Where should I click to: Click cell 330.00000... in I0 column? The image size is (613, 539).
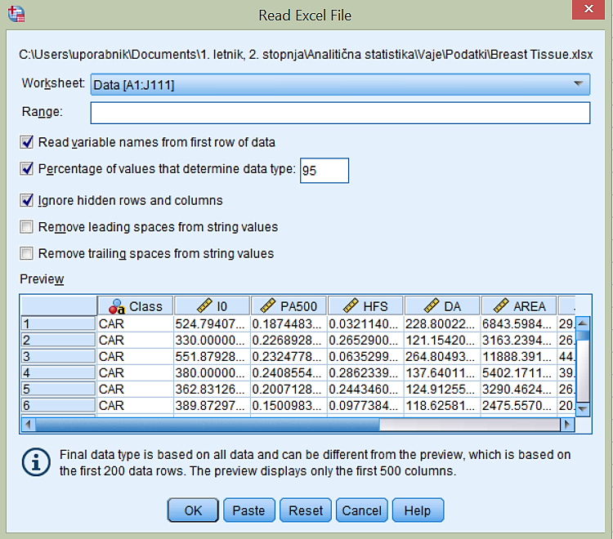pyautogui.click(x=212, y=341)
